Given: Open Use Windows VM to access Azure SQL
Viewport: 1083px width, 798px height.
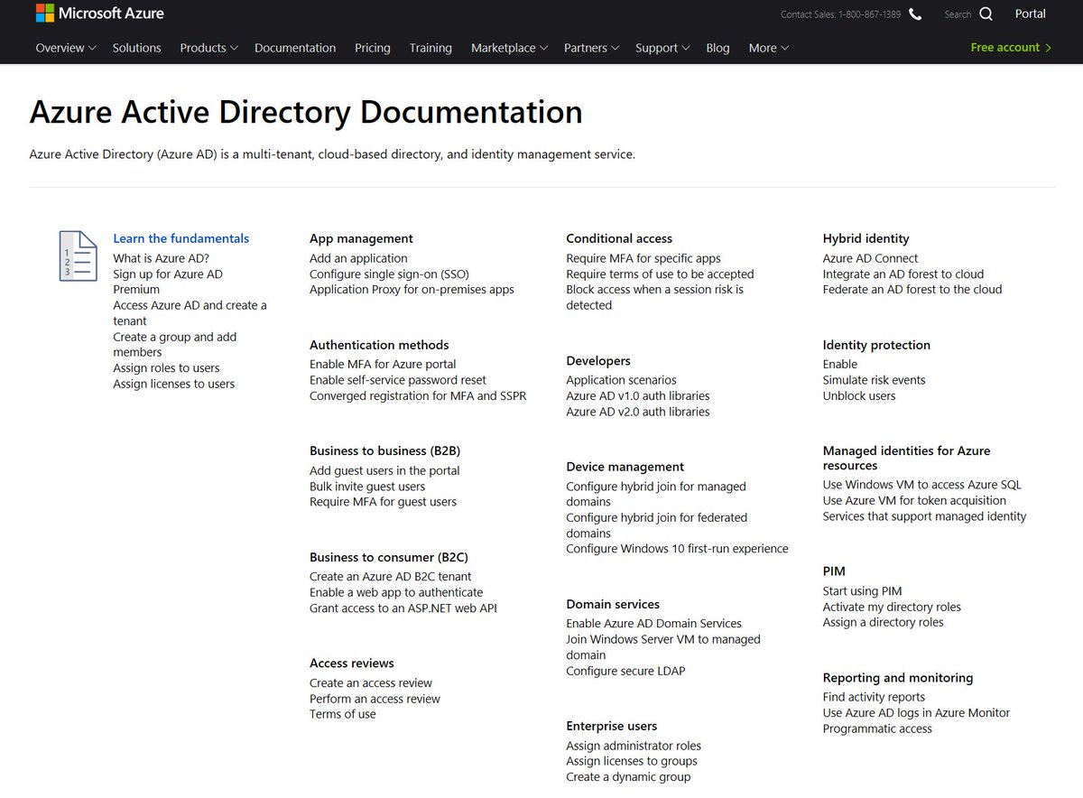Looking at the screenshot, I should (x=922, y=485).
